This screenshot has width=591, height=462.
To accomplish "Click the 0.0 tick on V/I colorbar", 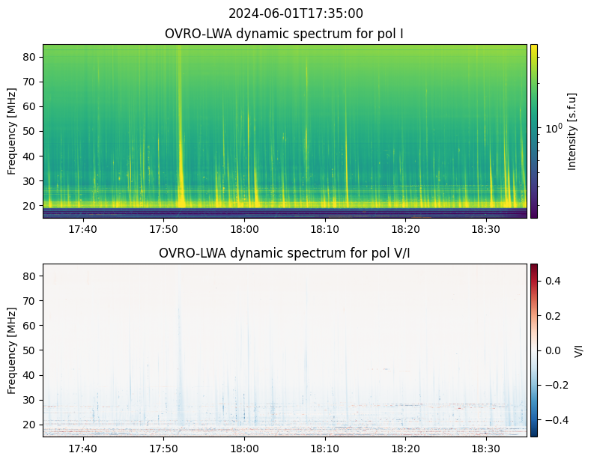I will (552, 350).
